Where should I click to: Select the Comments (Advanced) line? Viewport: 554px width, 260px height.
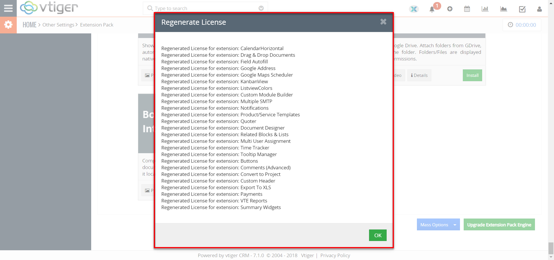click(x=226, y=168)
